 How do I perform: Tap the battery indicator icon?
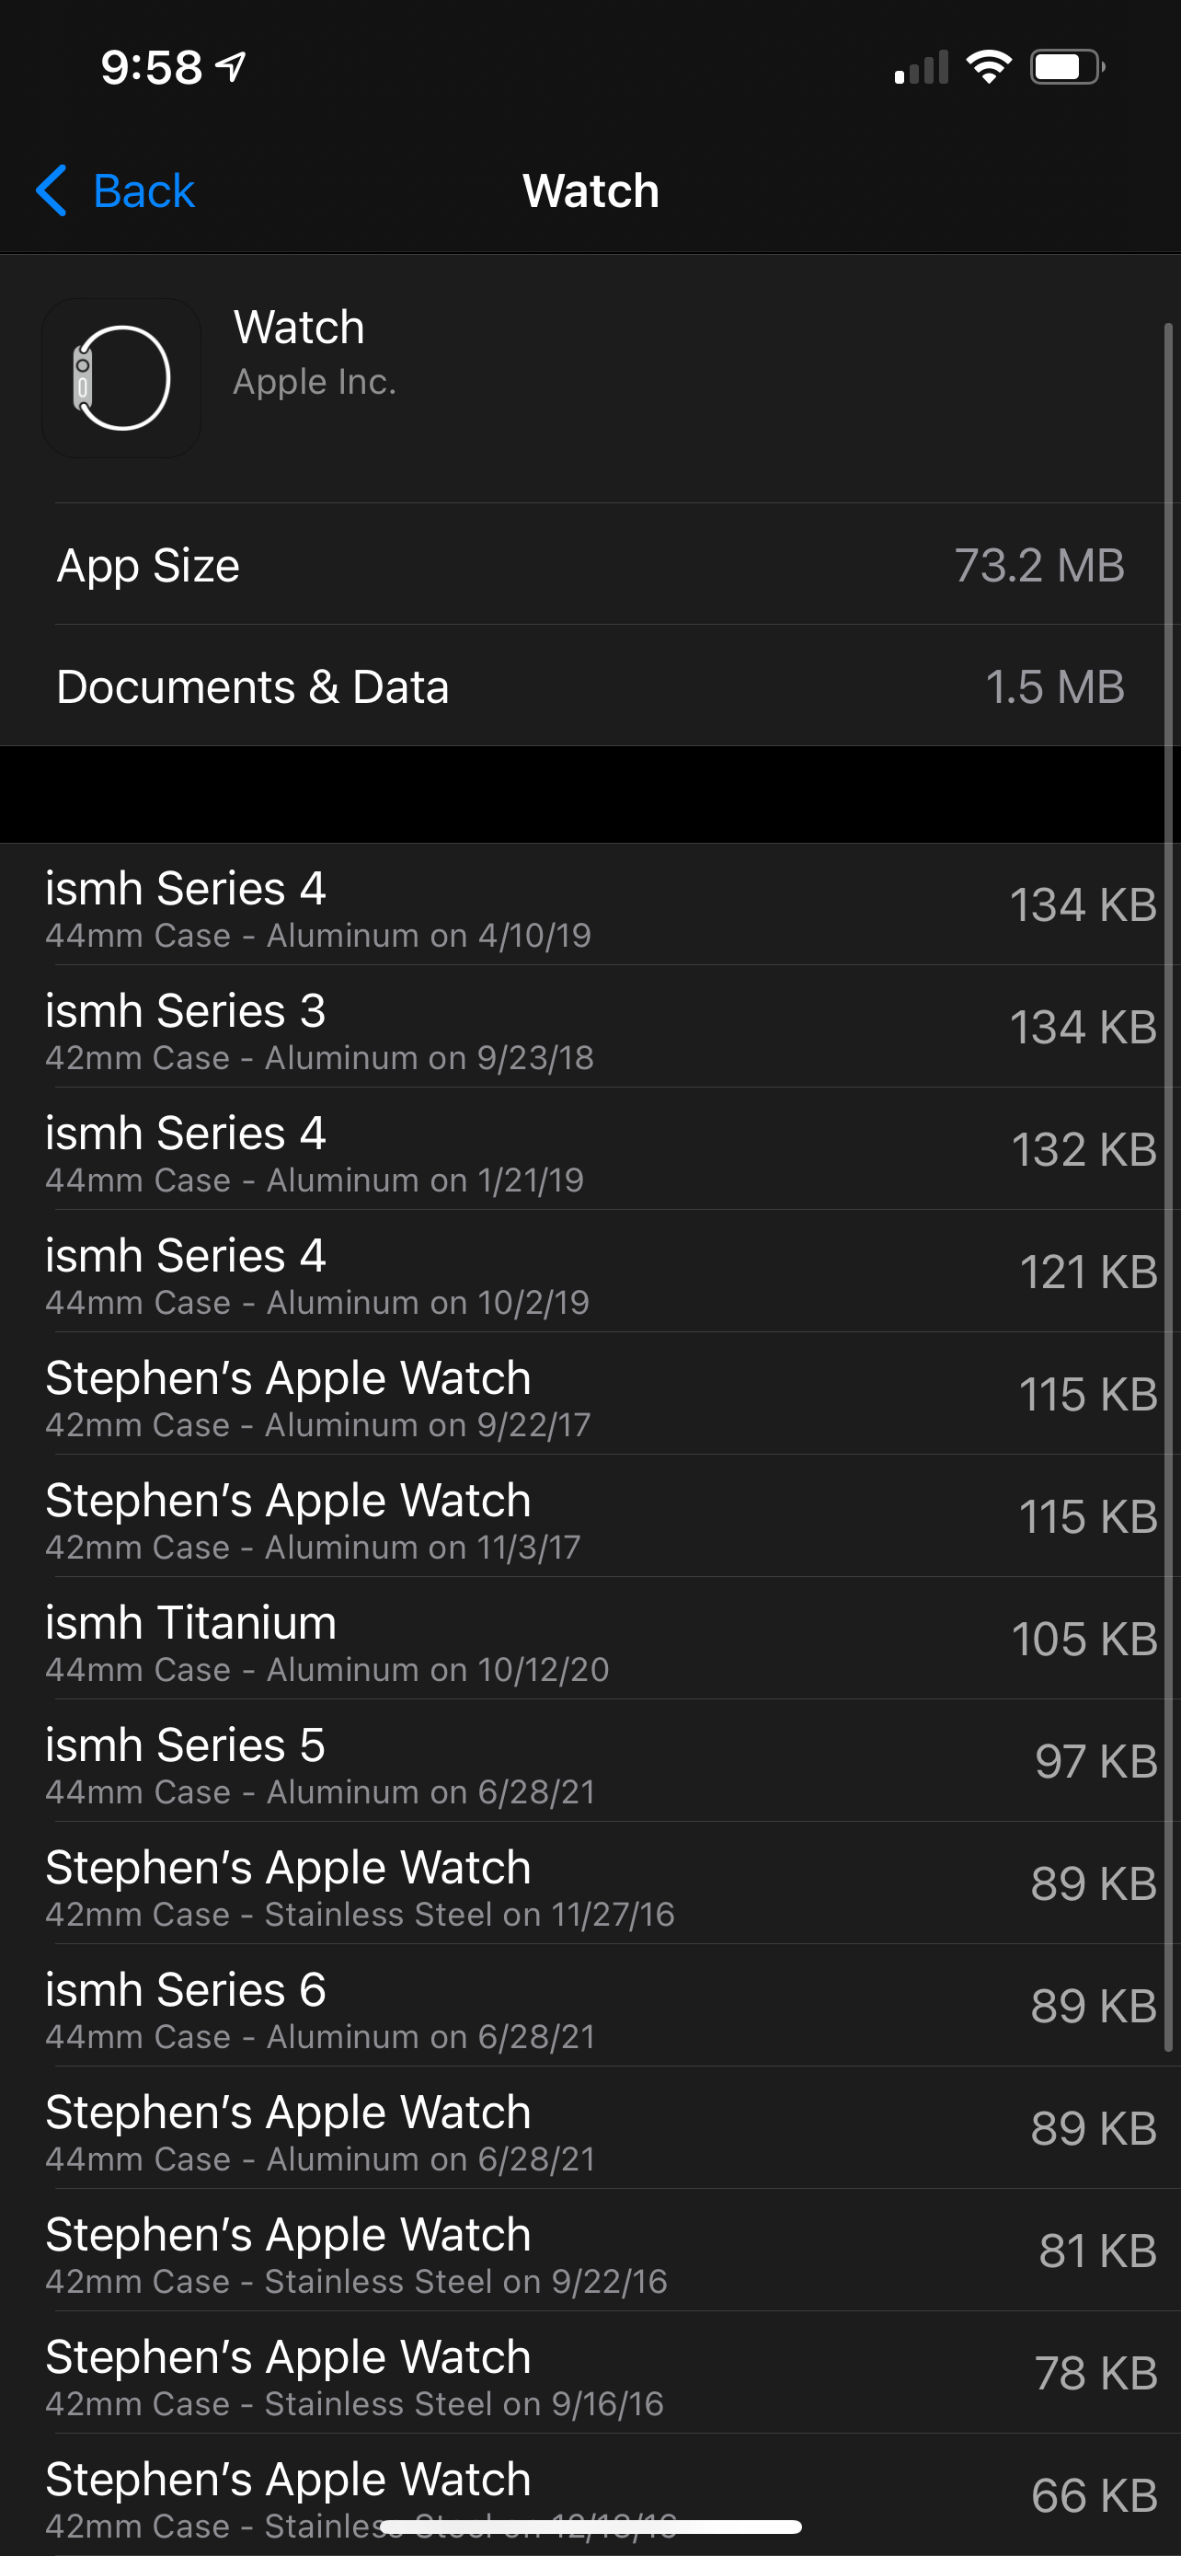point(1067,67)
